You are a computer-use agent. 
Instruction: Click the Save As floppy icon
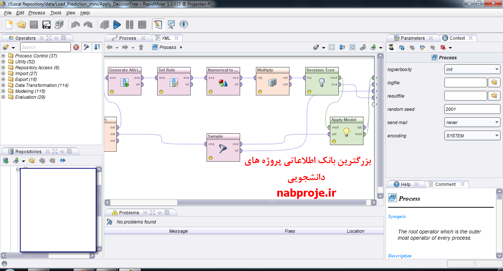[46, 25]
